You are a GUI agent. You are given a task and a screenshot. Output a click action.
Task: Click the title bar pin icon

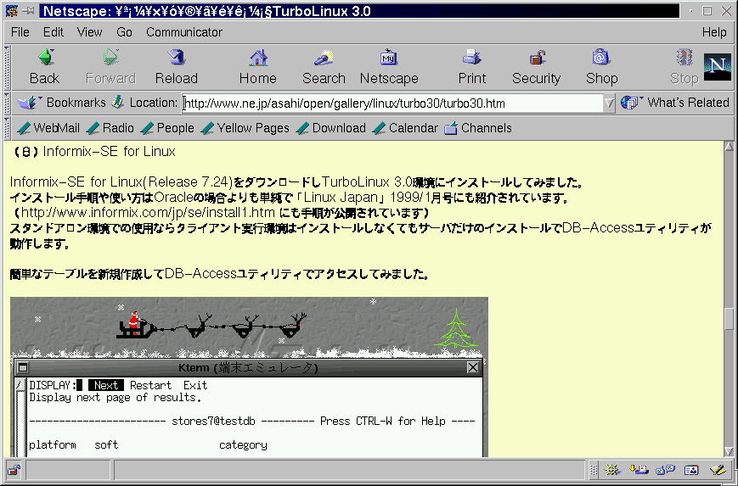[28, 11]
